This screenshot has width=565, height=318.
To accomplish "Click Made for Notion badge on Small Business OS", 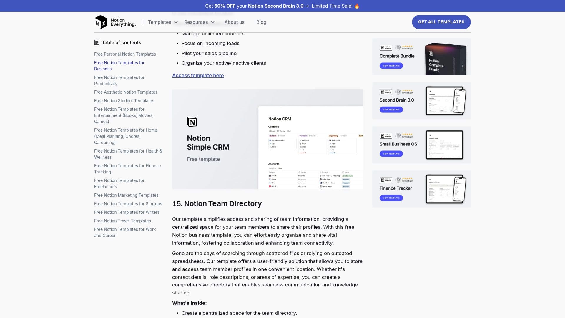I will pyautogui.click(x=386, y=136).
